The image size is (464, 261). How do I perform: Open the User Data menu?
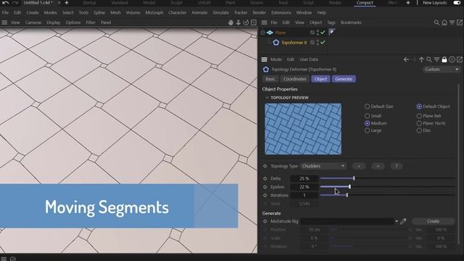point(309,59)
